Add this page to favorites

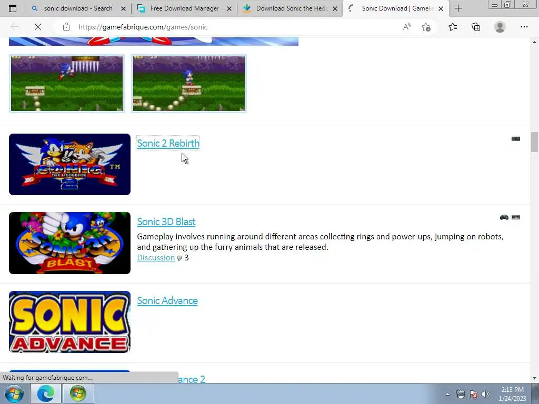(x=426, y=27)
